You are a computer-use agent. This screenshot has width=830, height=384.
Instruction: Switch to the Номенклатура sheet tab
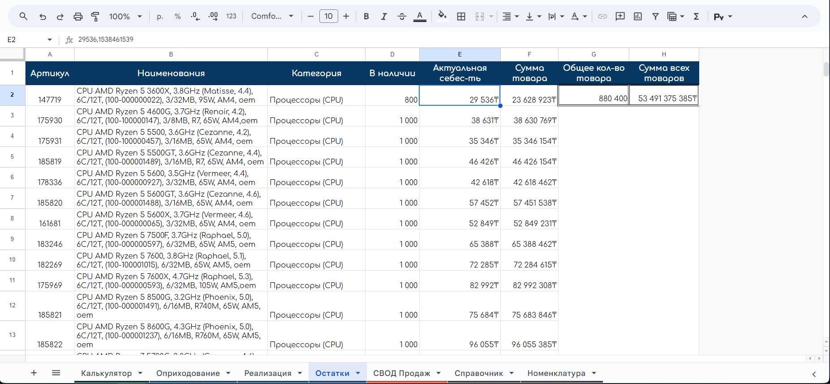(556, 373)
